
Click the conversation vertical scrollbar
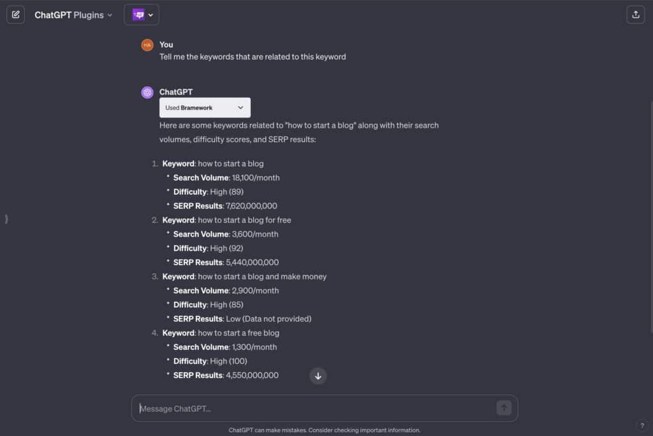(x=651, y=217)
